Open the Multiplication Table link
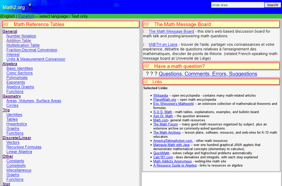The image size is (282, 186). pos(23,45)
